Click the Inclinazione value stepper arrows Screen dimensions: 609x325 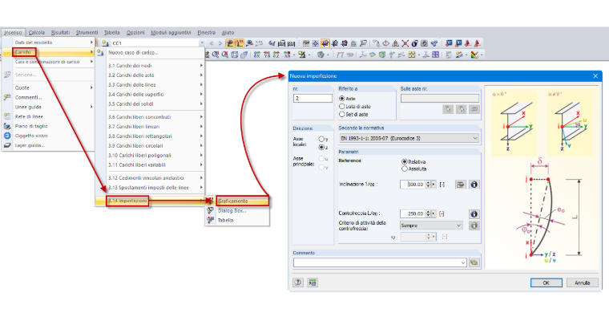(428, 185)
